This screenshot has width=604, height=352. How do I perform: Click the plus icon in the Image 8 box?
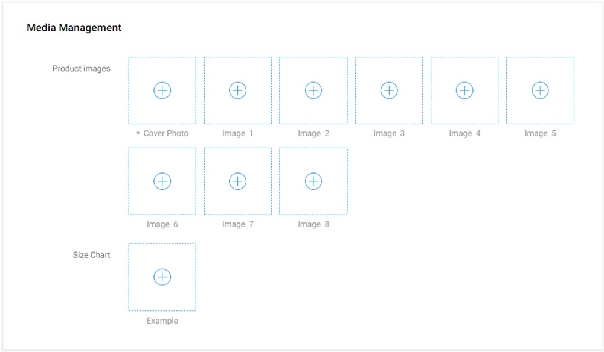tap(313, 181)
